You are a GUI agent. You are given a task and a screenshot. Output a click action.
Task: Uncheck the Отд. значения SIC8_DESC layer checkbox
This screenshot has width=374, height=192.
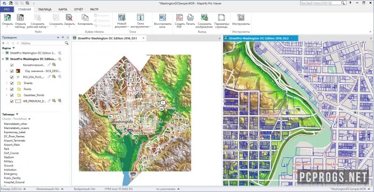click(12, 71)
